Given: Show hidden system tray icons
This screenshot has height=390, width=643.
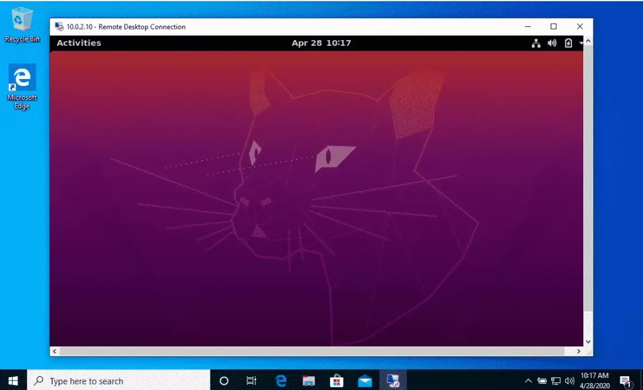Looking at the screenshot, I should (x=528, y=381).
